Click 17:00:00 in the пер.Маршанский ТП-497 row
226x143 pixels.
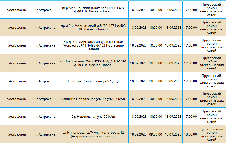190,10
